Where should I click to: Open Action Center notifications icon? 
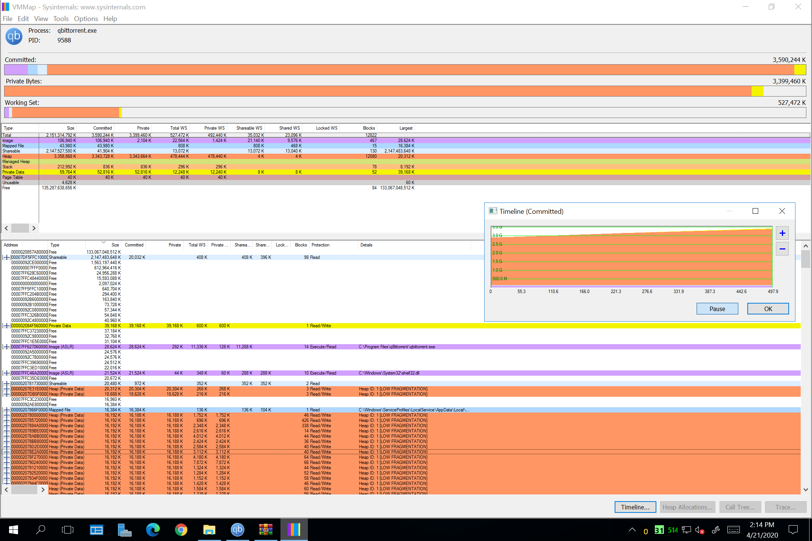pos(793,530)
